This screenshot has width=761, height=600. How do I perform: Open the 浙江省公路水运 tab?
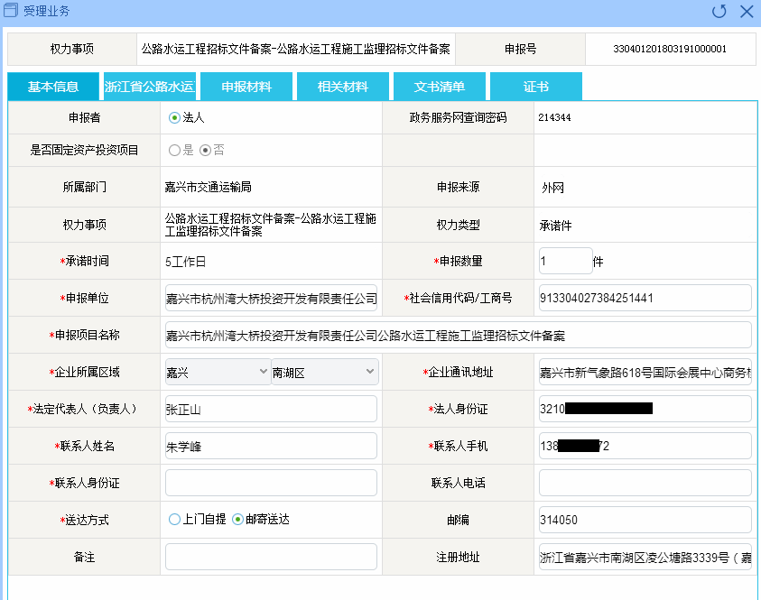pos(149,87)
